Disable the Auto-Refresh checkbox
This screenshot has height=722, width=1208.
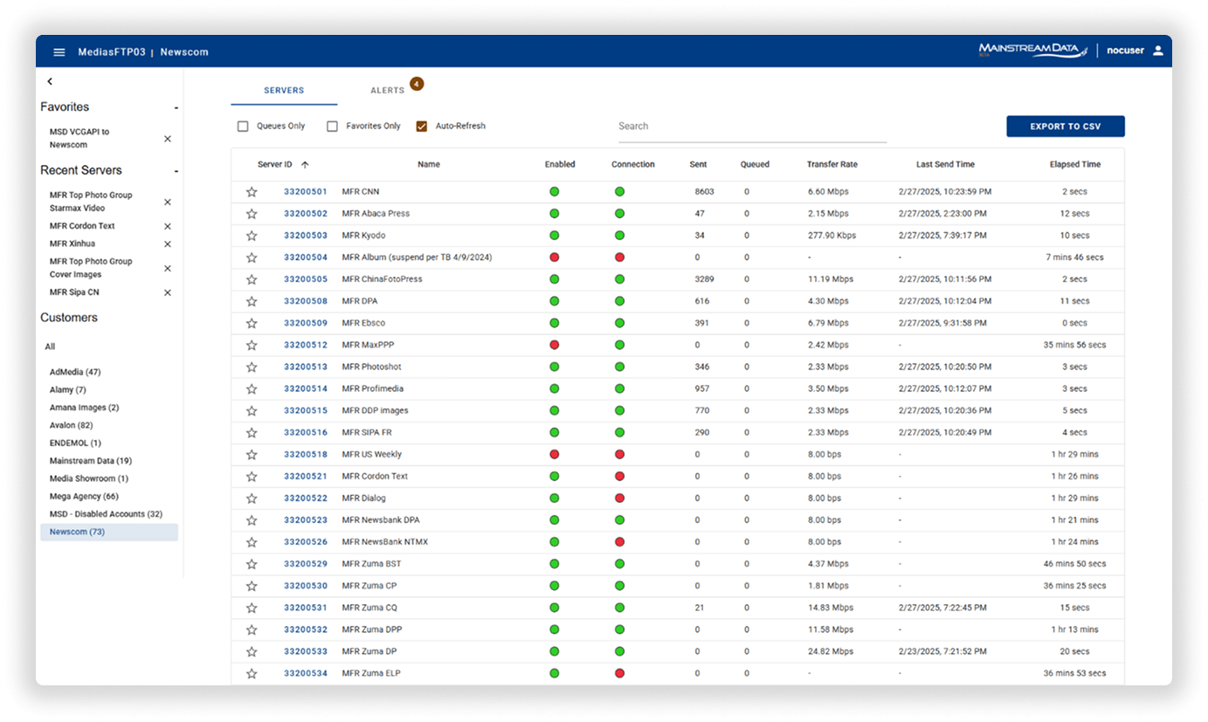point(422,127)
